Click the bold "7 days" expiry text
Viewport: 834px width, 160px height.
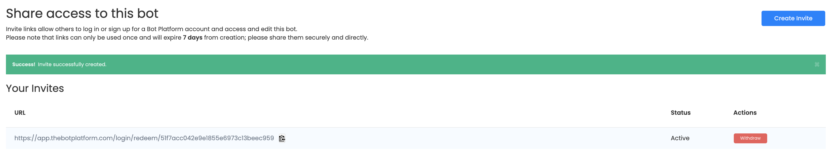point(192,38)
